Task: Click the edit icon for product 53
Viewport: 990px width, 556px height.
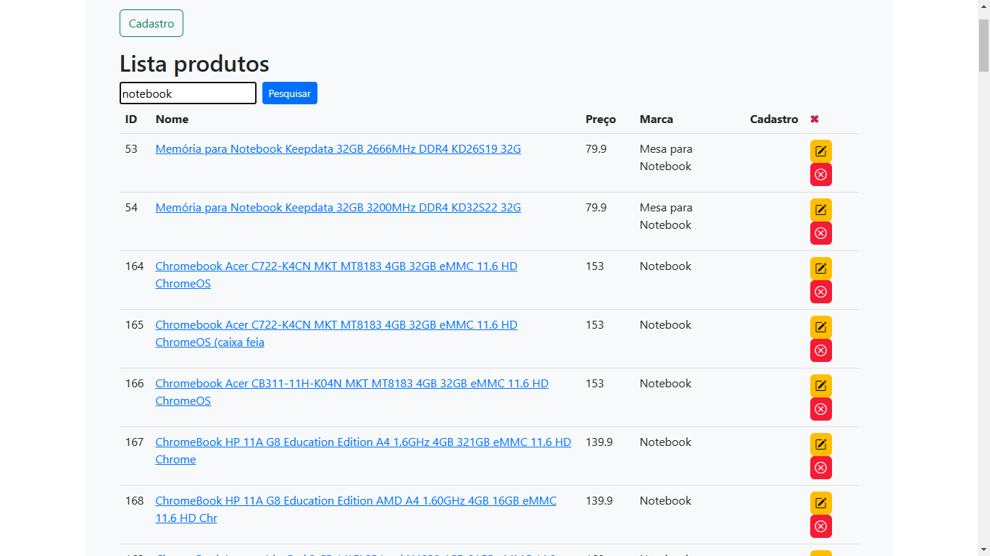Action: (820, 151)
